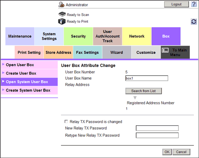Click the Administrator user icon
The height and width of the screenshot is (158, 199).
61,4
